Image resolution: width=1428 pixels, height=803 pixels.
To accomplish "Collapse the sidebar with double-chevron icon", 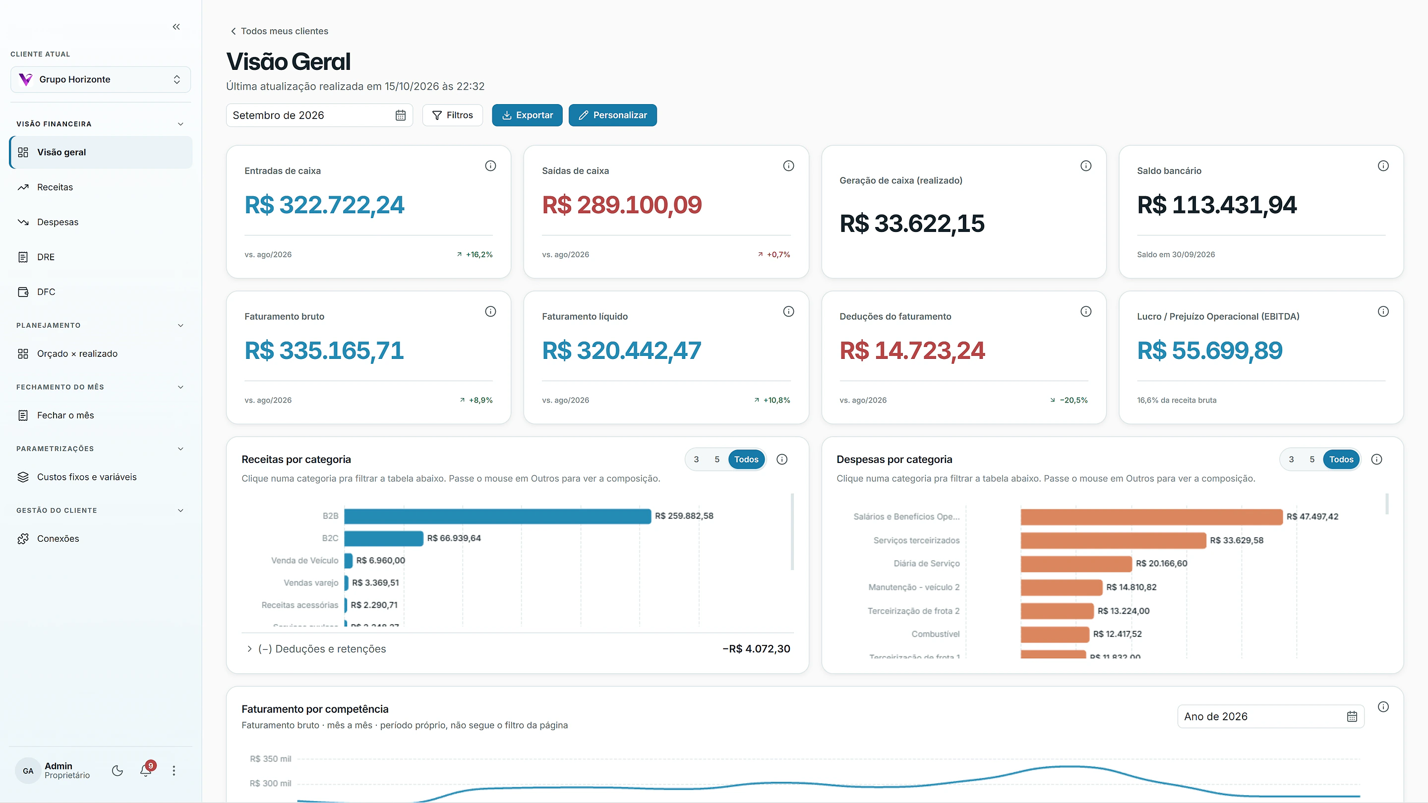I will [x=177, y=27].
